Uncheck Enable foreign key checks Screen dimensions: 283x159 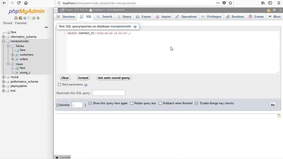[x=196, y=103]
